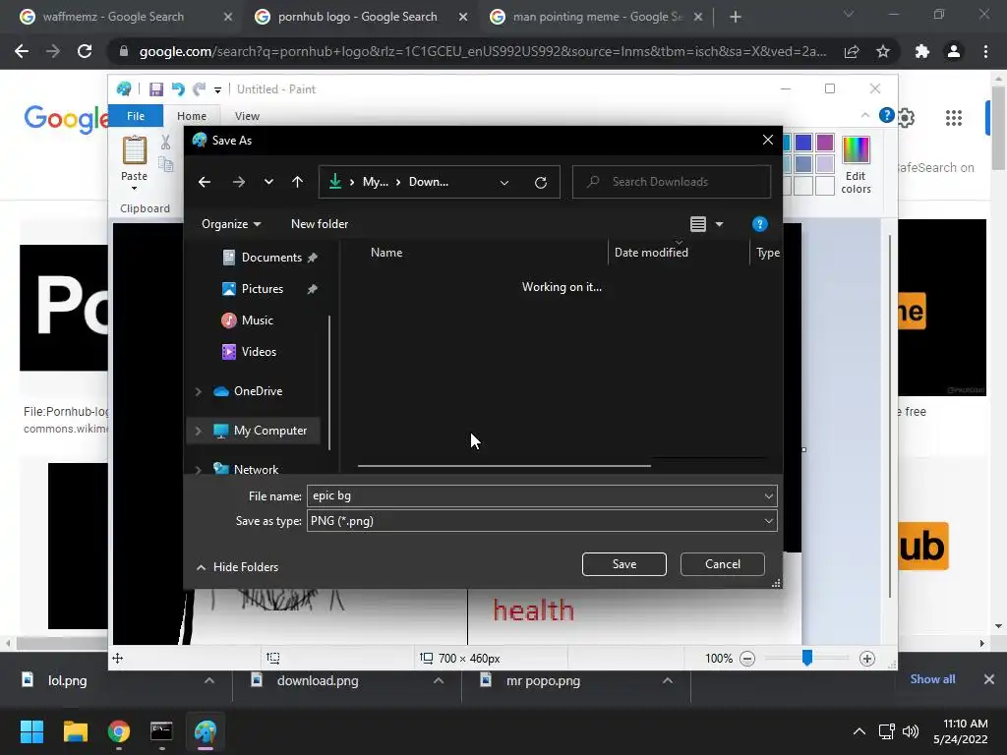Screen dimensions: 1007x755
Task: Bookmark this page with the star
Action: pos(883,51)
